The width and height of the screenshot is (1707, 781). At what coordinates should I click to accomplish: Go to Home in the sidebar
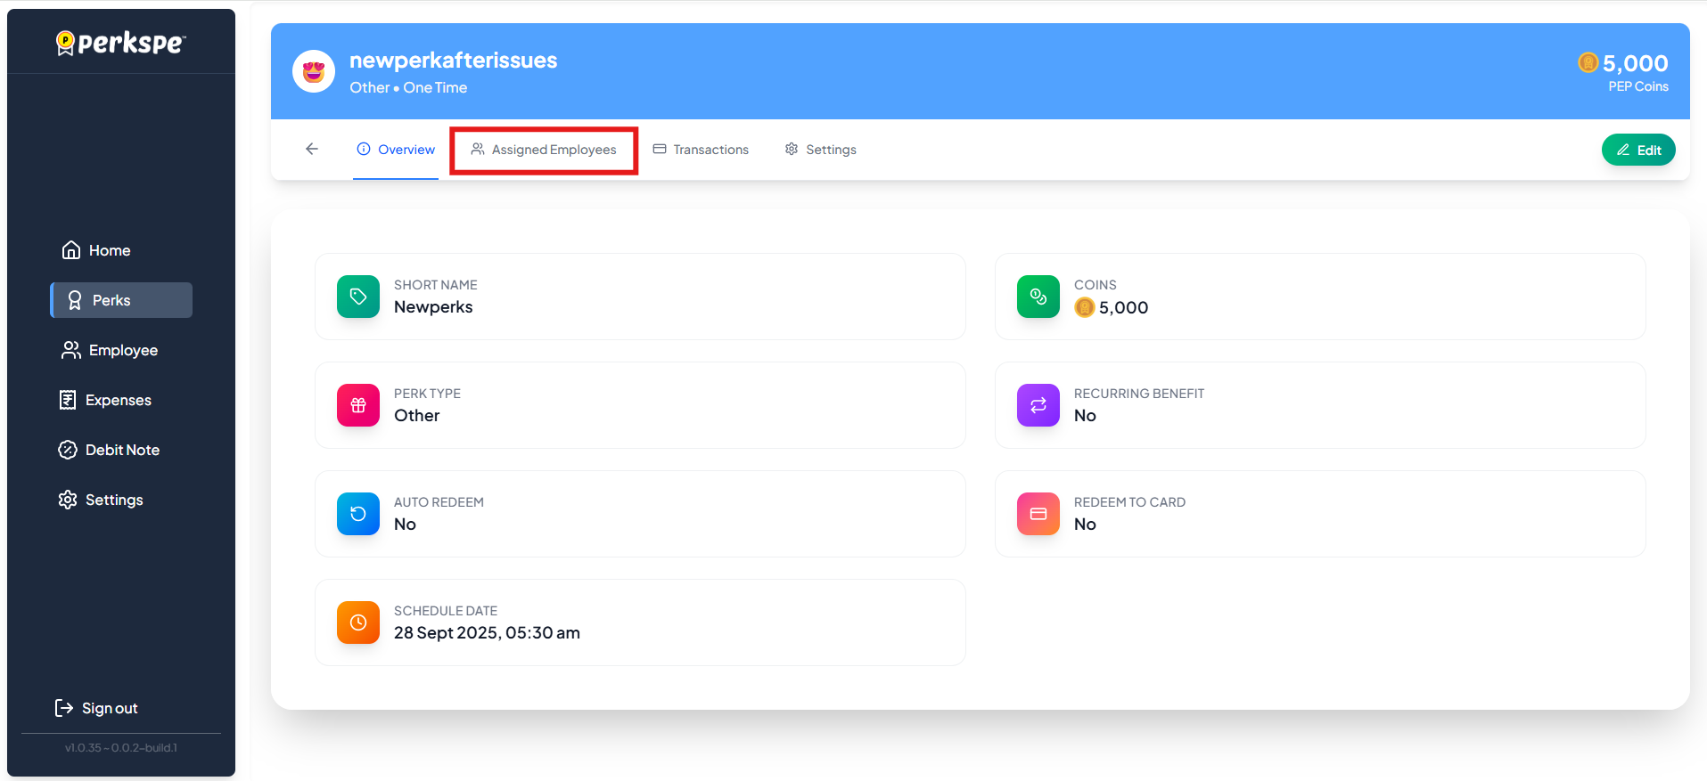click(x=96, y=250)
